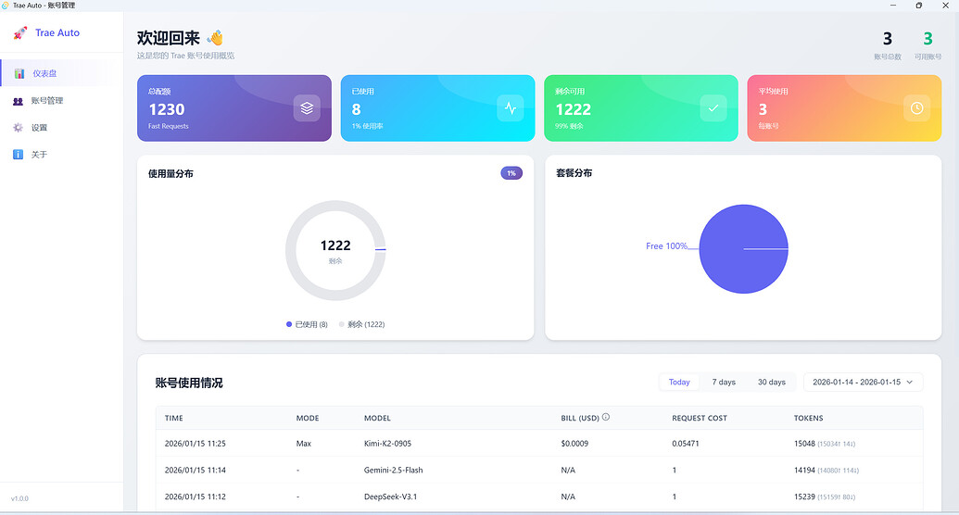Click the 1% badge in usage distribution

(x=511, y=173)
